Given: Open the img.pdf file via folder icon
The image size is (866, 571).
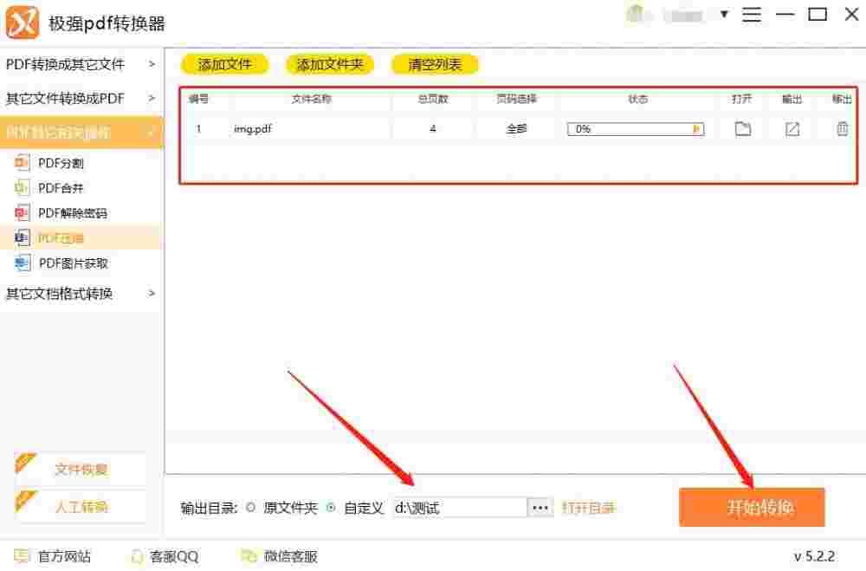Looking at the screenshot, I should [741, 127].
